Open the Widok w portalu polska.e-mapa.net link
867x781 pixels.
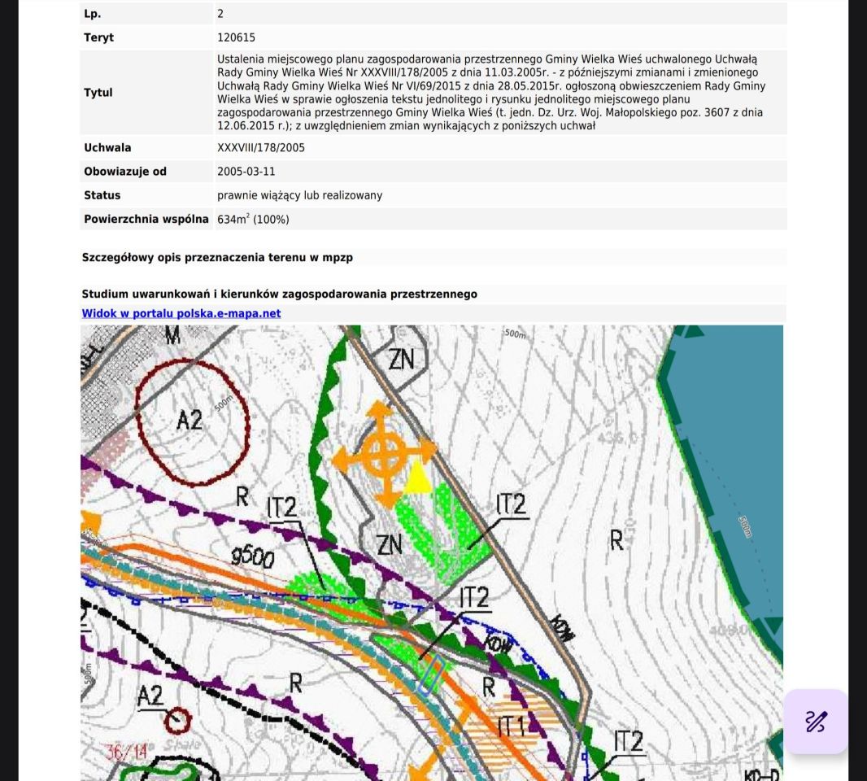pyautogui.click(x=181, y=313)
